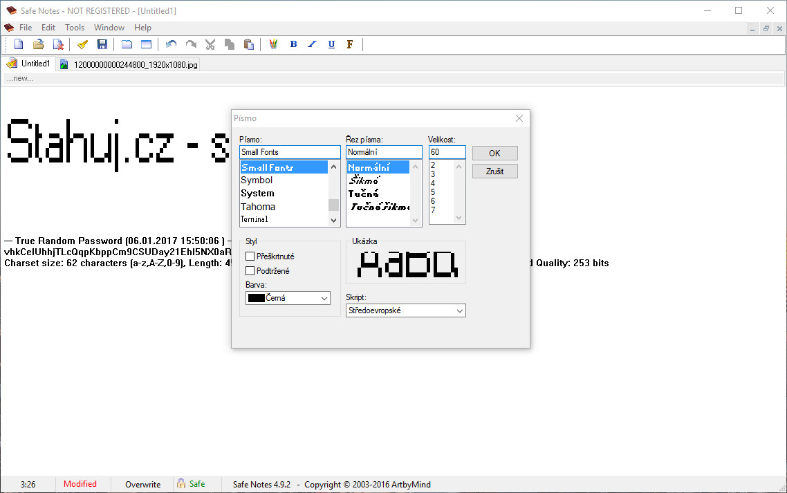
Task: Restore the inner document window
Action: click(x=766, y=28)
